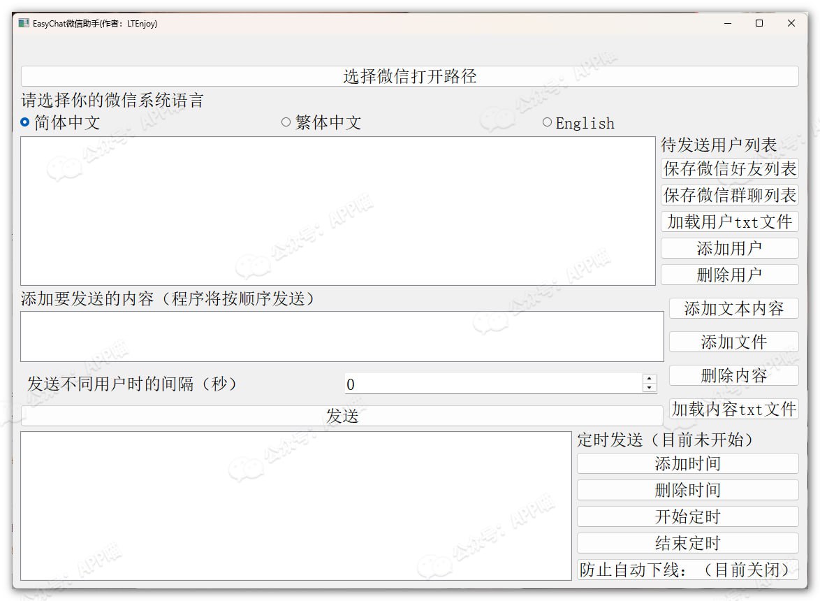
Task: Click inside the 待发送用户列表 list box
Action: pos(338,211)
